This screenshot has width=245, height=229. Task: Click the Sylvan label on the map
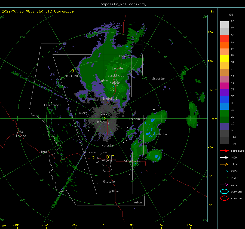click(x=104, y=80)
